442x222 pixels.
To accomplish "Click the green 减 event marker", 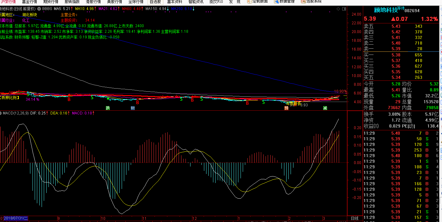I will (x=325, y=108).
